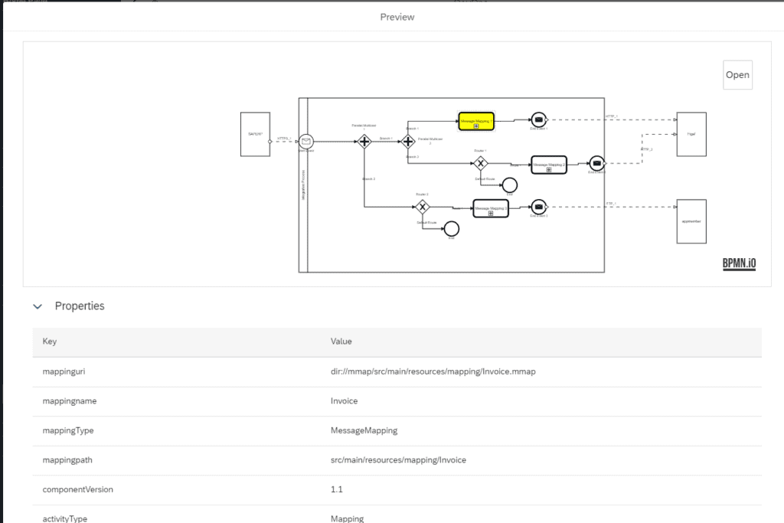Click the mappingpath key cell
Screen dimensions: 784x523
pyautogui.click(x=67, y=460)
